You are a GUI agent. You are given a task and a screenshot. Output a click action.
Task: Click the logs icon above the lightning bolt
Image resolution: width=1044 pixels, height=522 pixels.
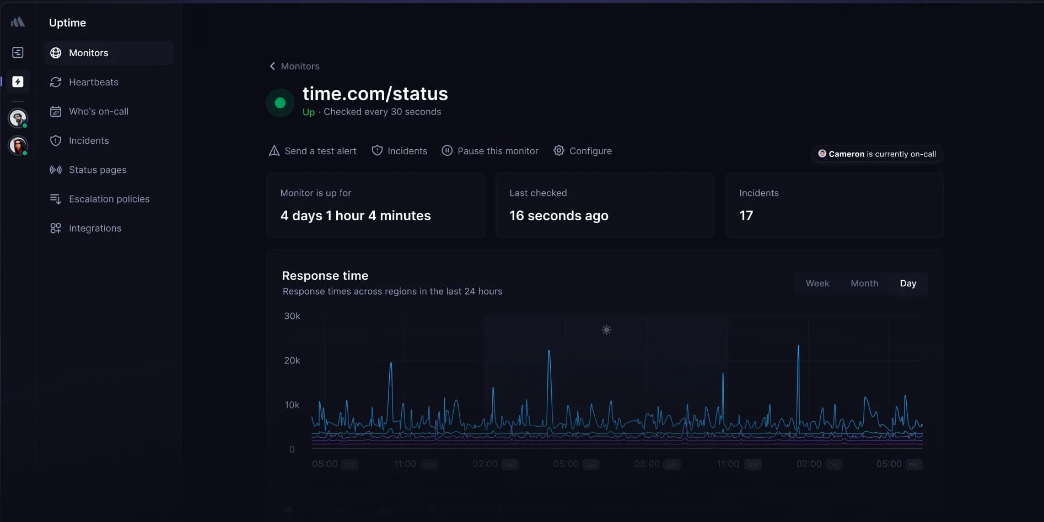(x=18, y=52)
